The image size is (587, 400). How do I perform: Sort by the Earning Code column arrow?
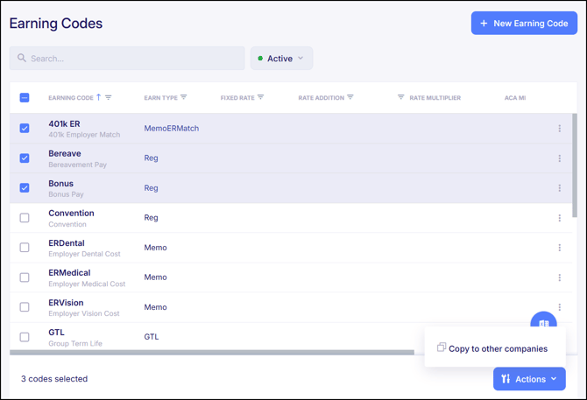click(x=99, y=98)
